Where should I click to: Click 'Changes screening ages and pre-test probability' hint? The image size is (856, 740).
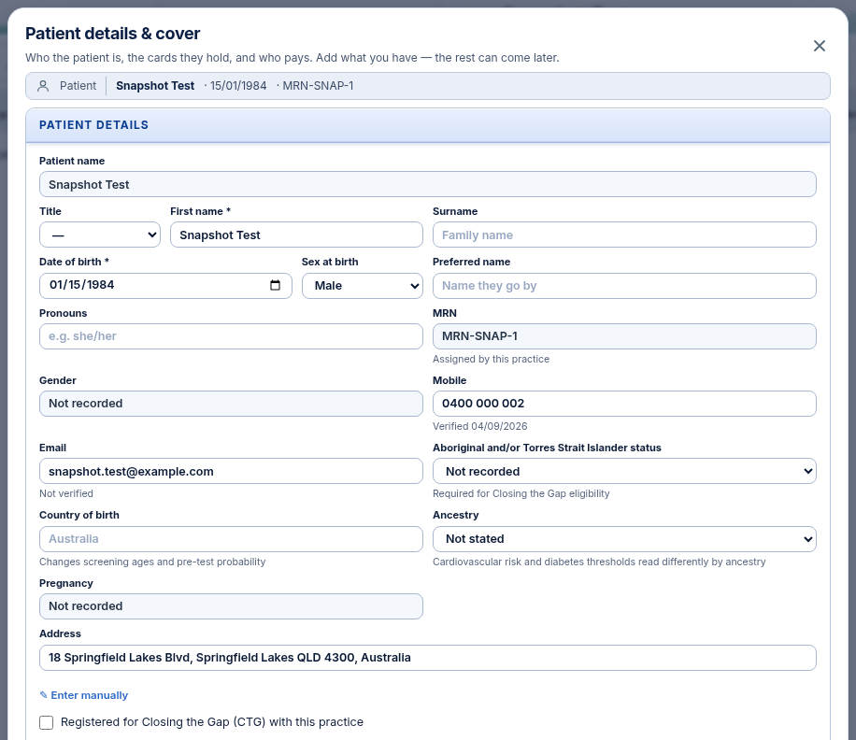(x=152, y=562)
